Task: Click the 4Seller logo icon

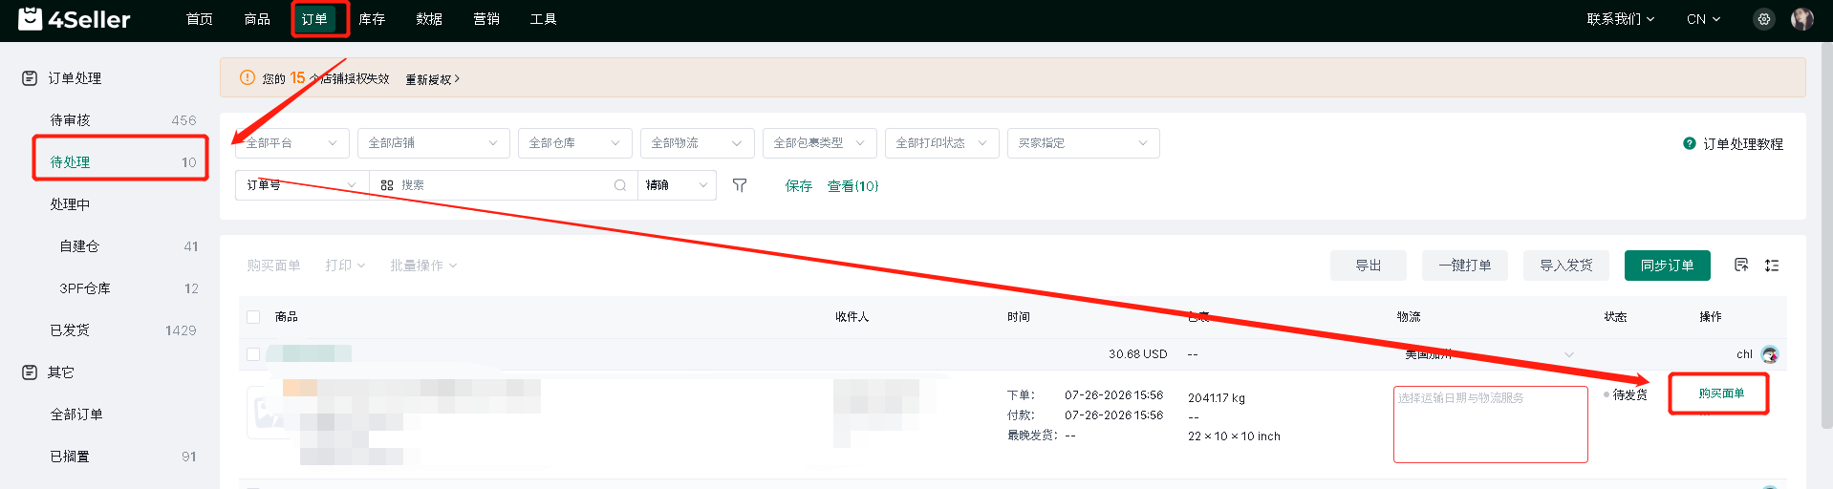Action: 31,18
